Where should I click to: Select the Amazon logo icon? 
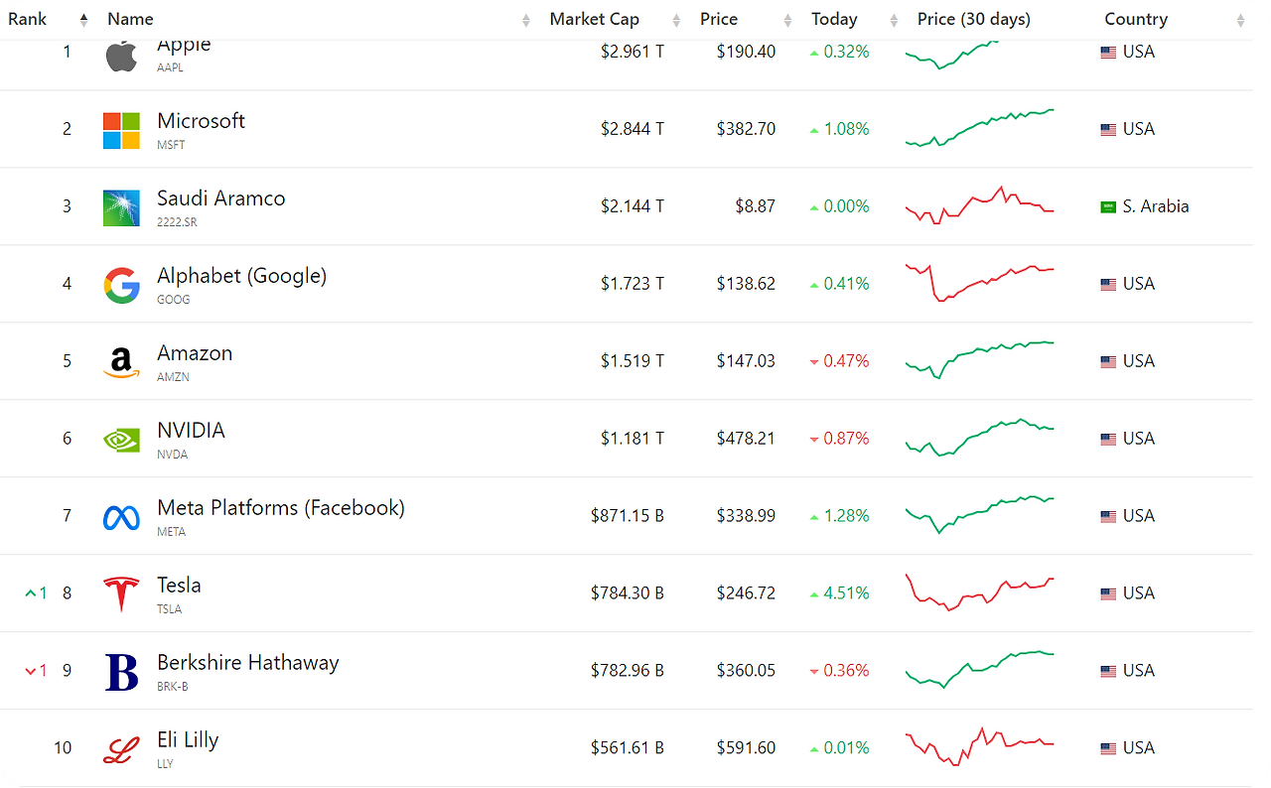pyautogui.click(x=121, y=362)
